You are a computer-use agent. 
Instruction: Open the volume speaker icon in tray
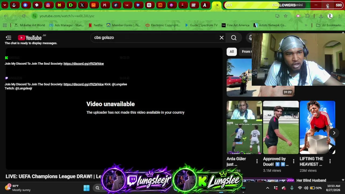pyautogui.click(x=306, y=188)
